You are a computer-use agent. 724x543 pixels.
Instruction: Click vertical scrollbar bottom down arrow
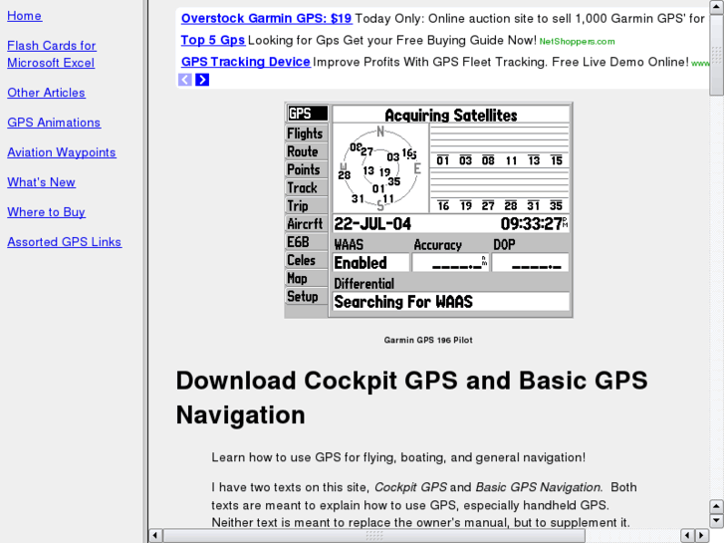click(x=716, y=521)
